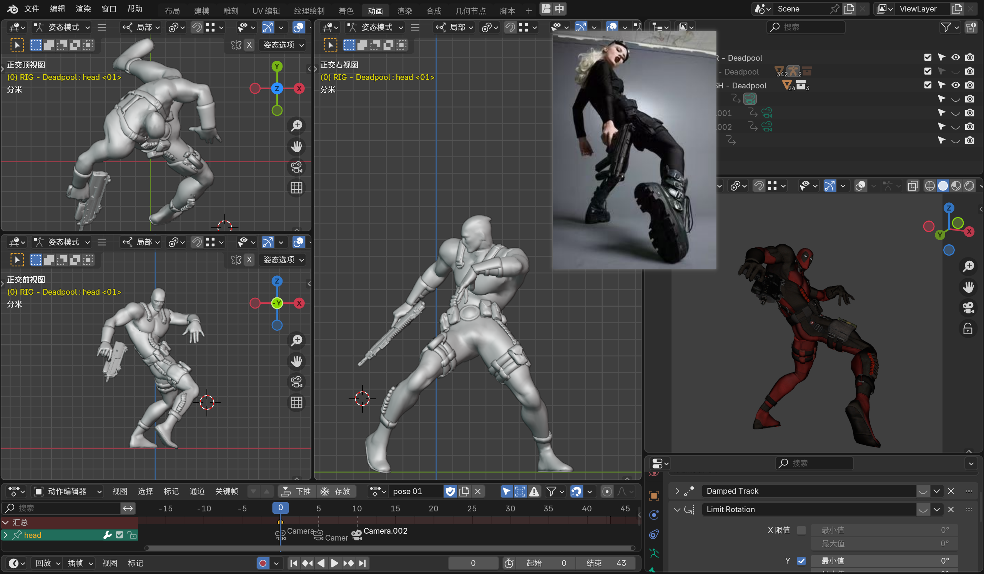Toggle exclude checkbox for RIG - Deadpool collection

pyautogui.click(x=928, y=57)
